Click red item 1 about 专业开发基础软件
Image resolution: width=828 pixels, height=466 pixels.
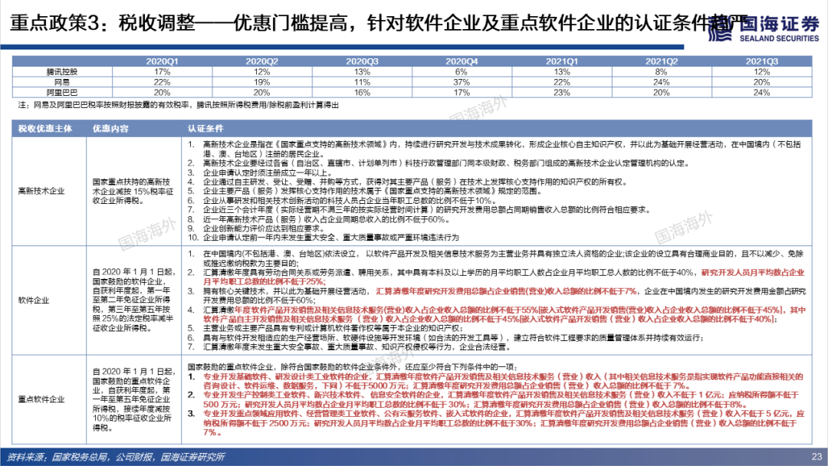click(x=495, y=381)
